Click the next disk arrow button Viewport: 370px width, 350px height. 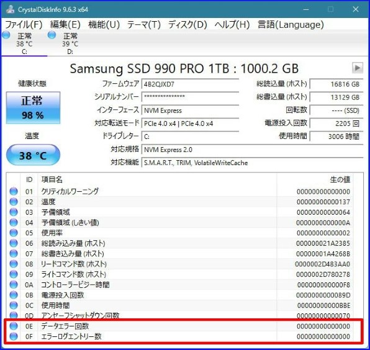[x=357, y=68]
